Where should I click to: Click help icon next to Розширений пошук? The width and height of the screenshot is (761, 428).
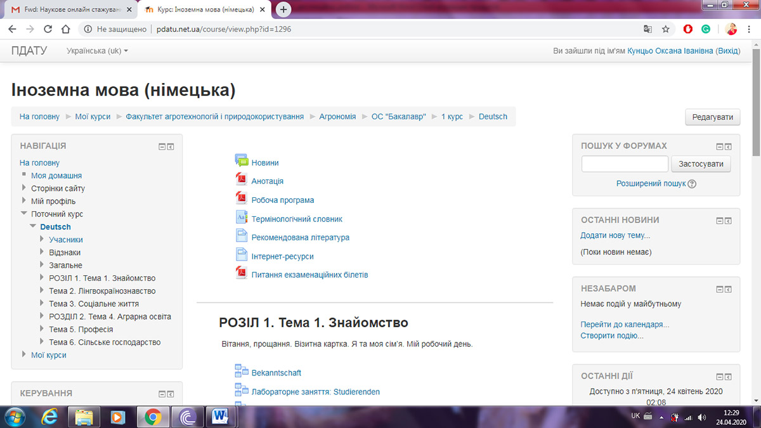point(692,184)
